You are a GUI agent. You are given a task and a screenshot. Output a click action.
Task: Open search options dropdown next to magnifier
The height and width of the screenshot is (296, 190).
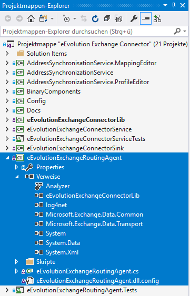pyautogui.click(x=185, y=31)
